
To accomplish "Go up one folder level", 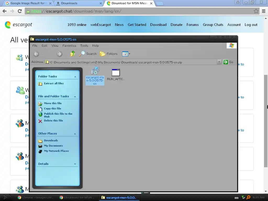I will (73, 54).
